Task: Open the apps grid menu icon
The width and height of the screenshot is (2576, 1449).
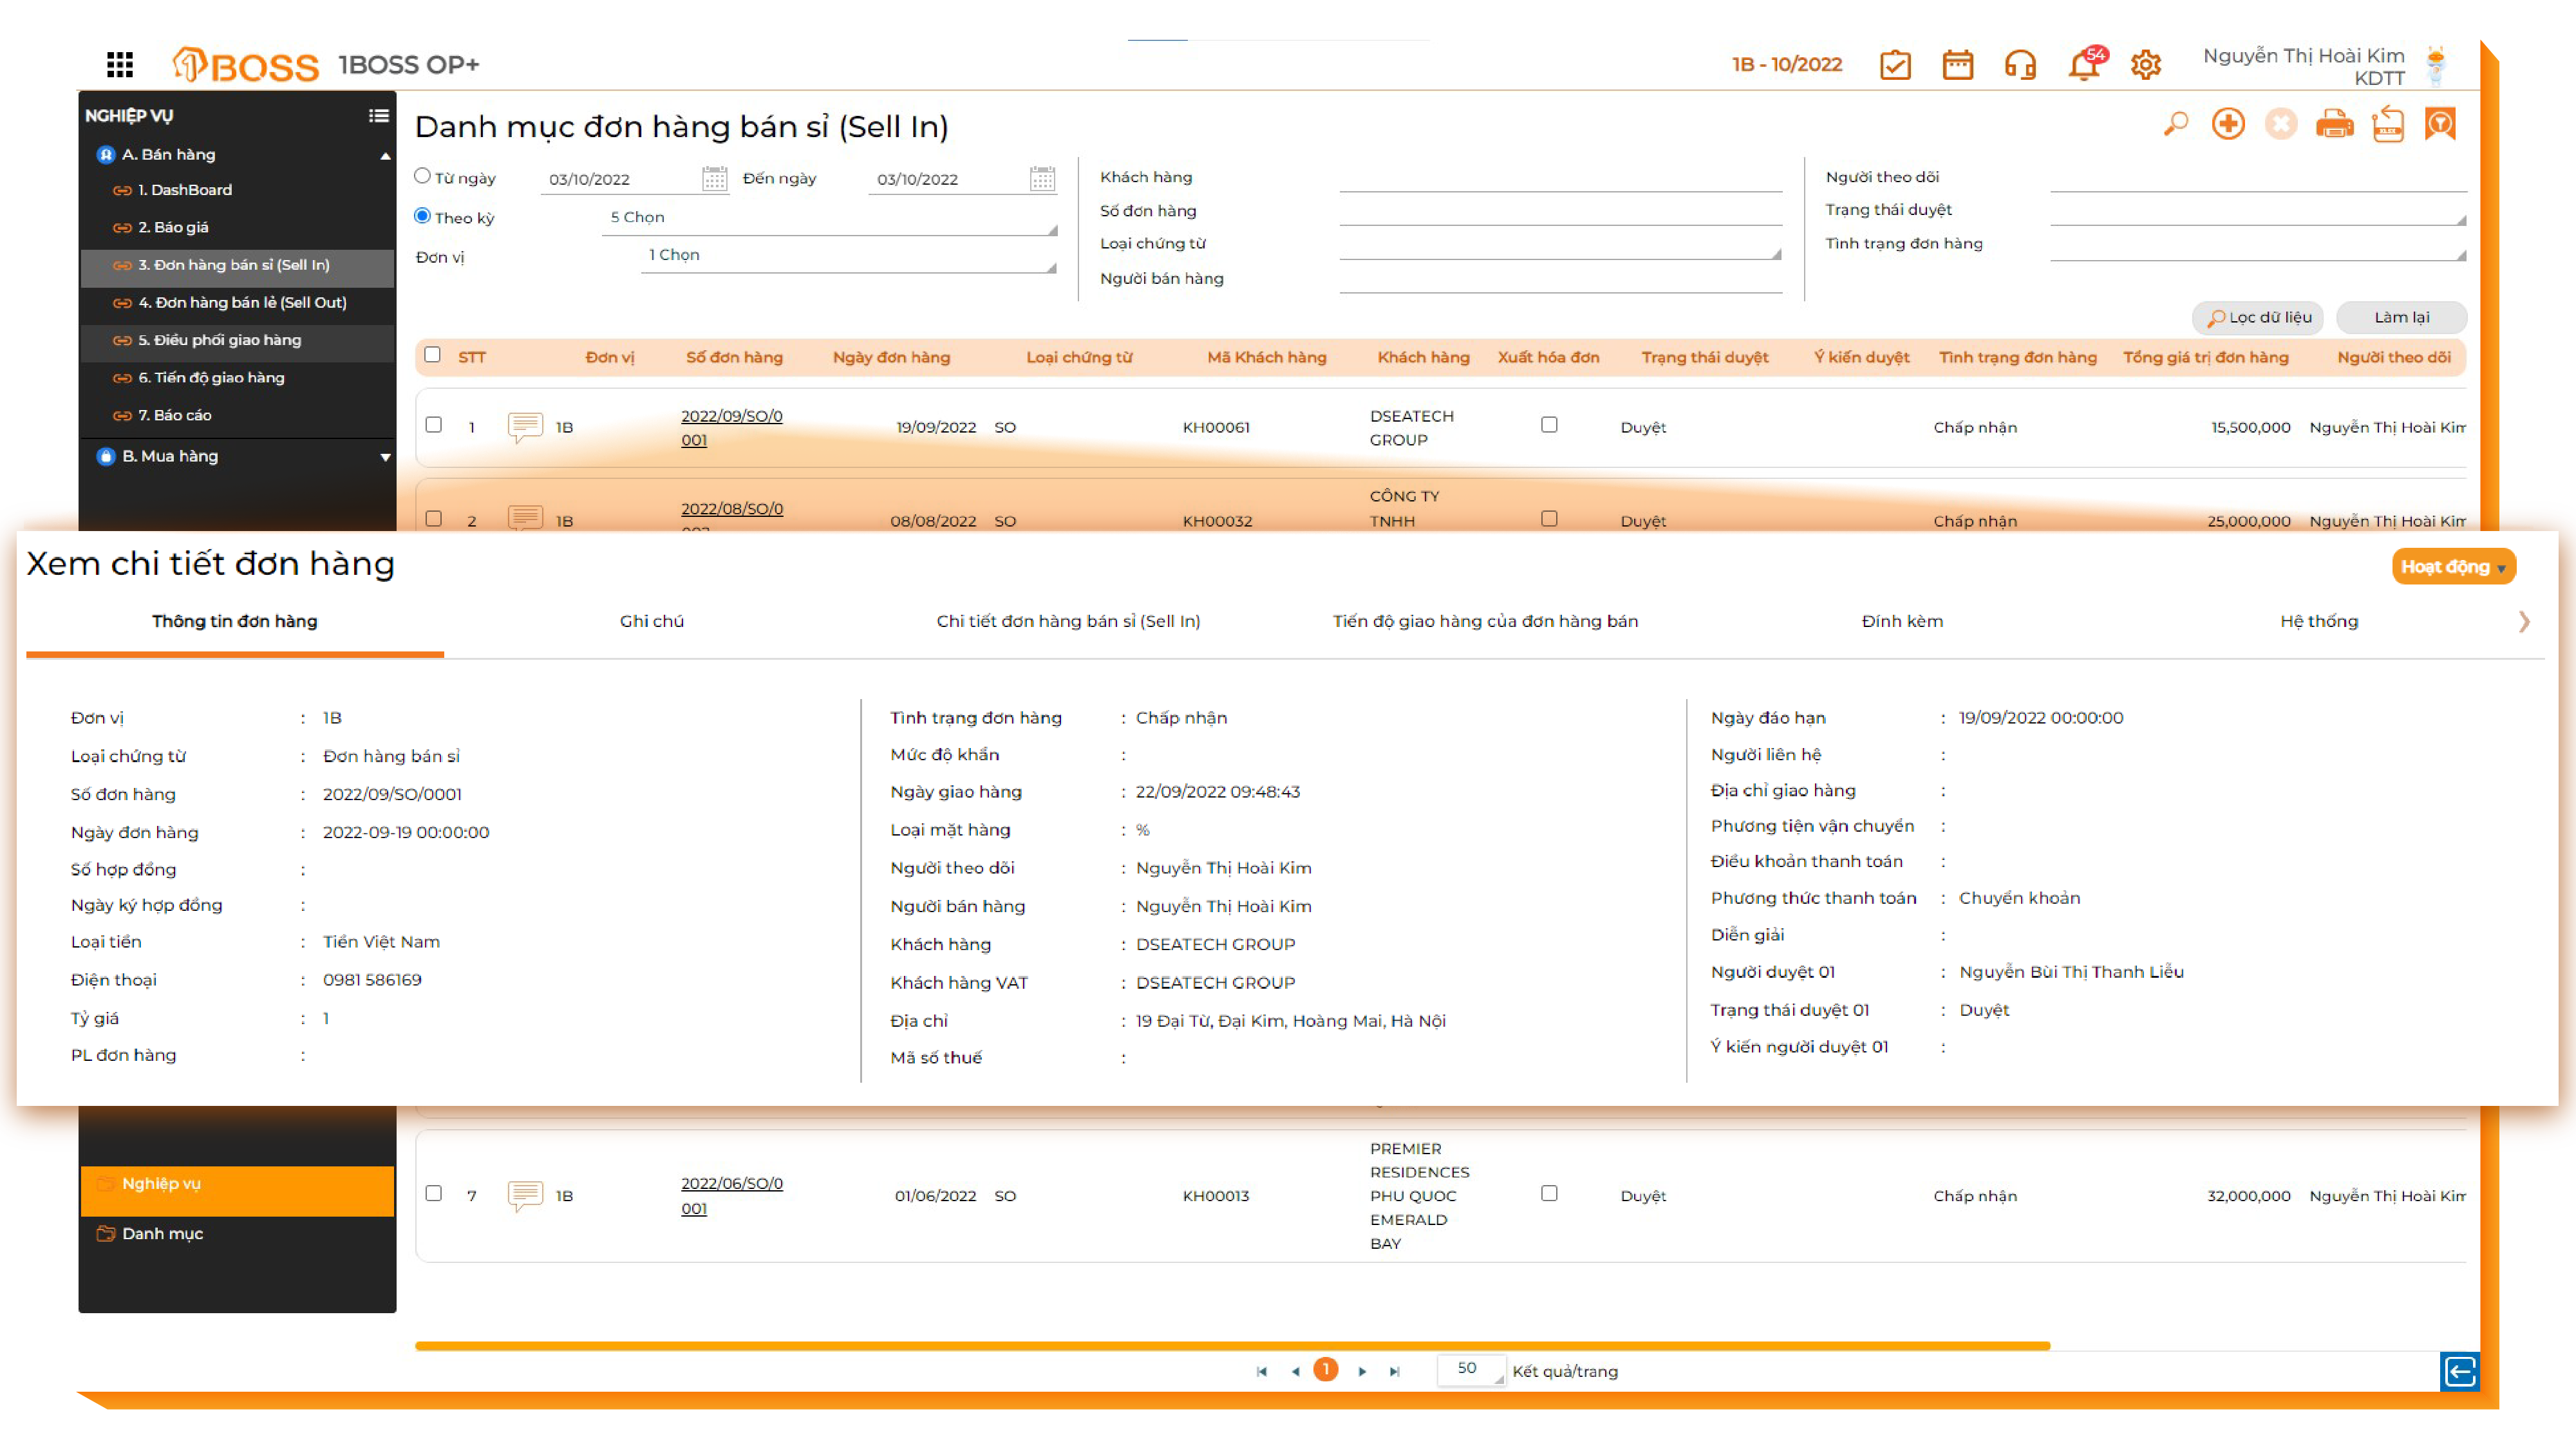Action: point(120,65)
